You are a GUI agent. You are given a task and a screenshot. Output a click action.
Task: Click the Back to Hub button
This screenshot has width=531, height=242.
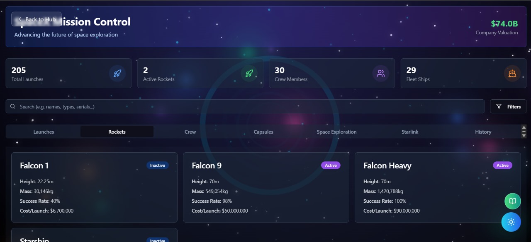[37, 19]
